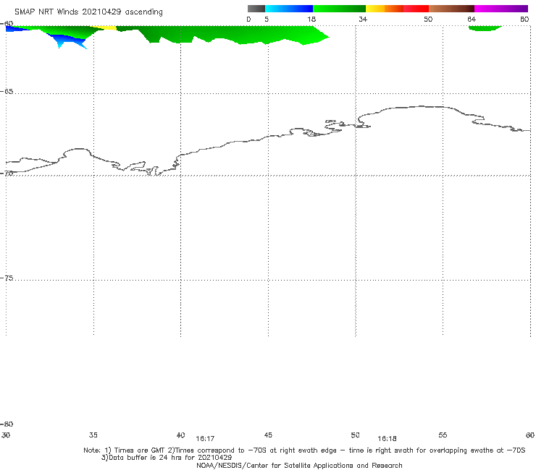Click the color bar label "5"
The width and height of the screenshot is (536, 470).
click(267, 19)
